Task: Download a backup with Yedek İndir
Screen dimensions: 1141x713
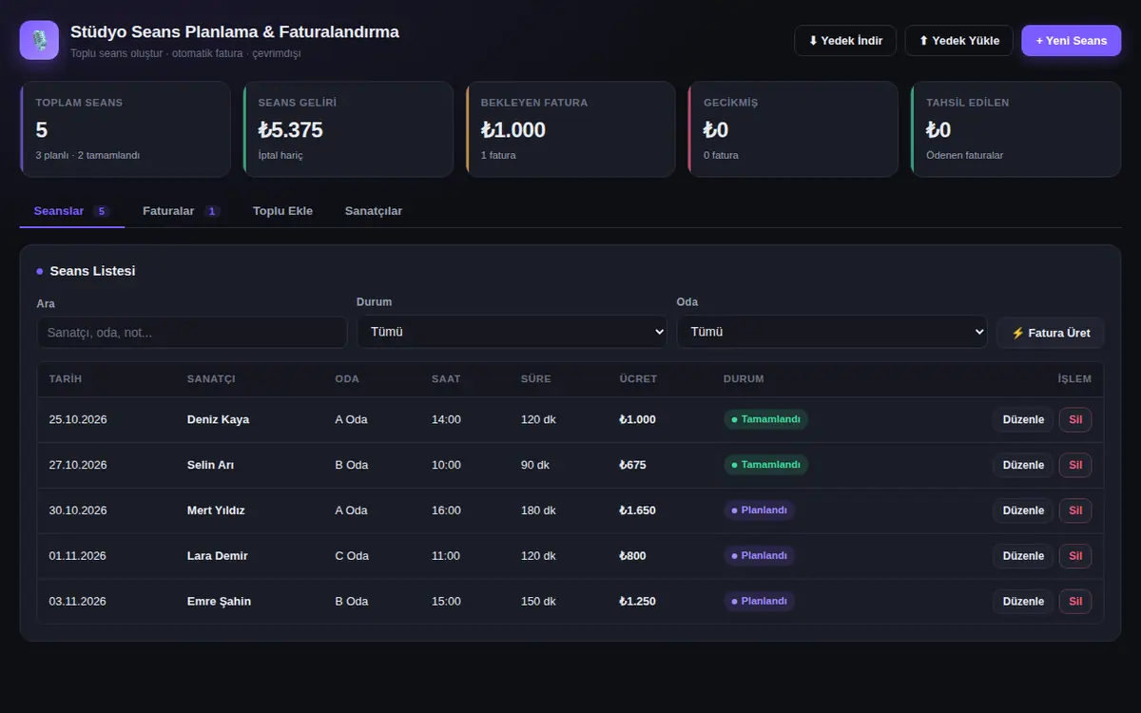Action: tap(845, 41)
